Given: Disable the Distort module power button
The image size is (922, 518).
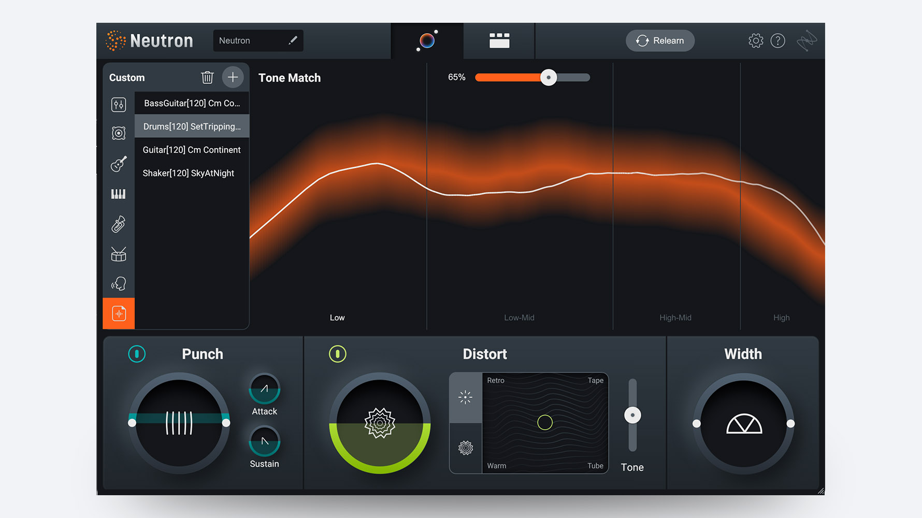Looking at the screenshot, I should tap(337, 354).
